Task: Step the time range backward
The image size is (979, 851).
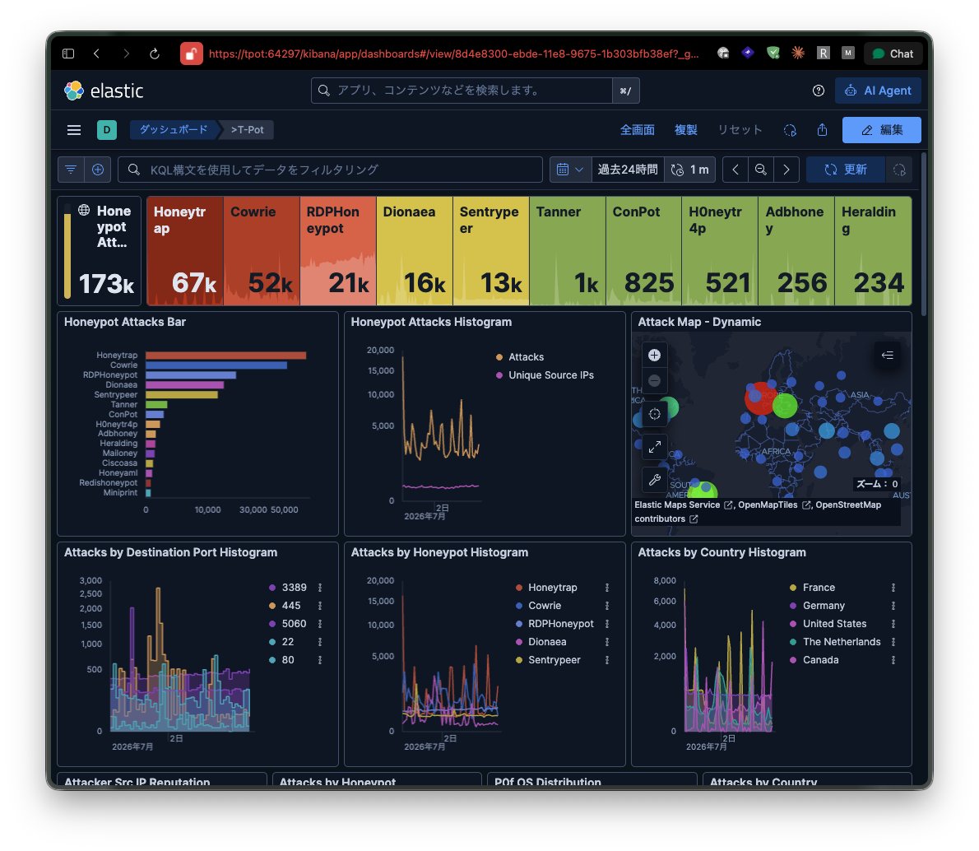Action: point(735,170)
